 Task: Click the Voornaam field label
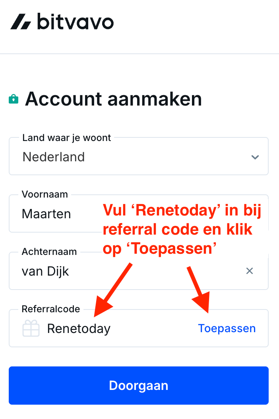click(x=45, y=195)
